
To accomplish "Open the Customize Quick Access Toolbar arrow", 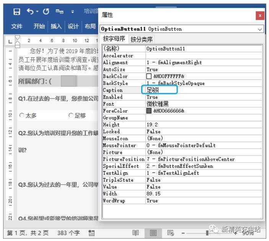I will 73,11.
